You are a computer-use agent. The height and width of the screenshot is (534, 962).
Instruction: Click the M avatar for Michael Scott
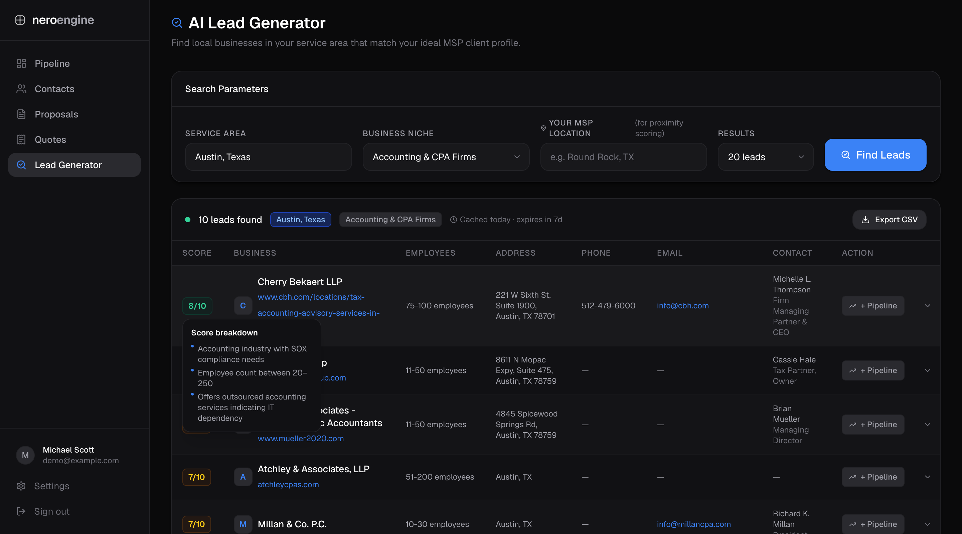point(25,455)
